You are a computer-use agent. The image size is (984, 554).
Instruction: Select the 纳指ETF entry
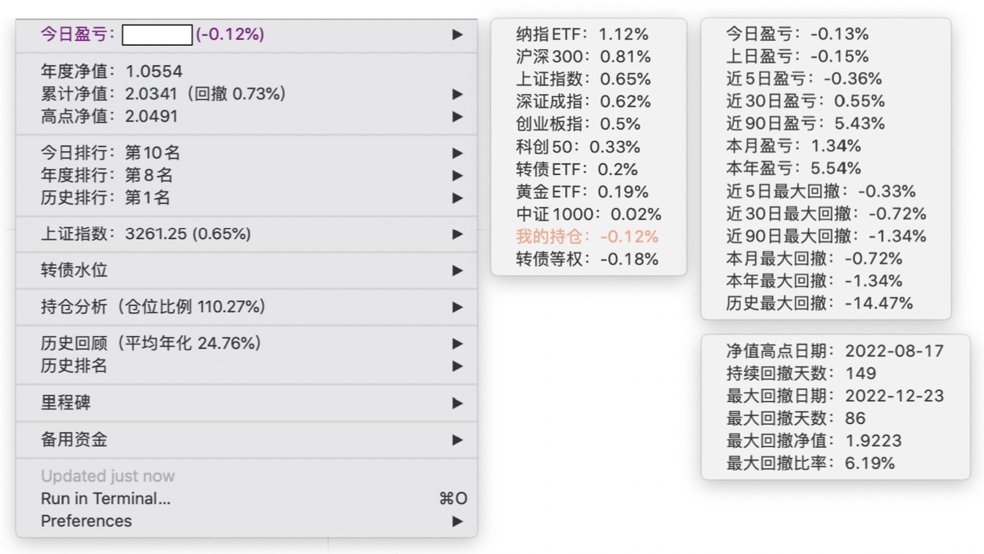click(x=582, y=34)
